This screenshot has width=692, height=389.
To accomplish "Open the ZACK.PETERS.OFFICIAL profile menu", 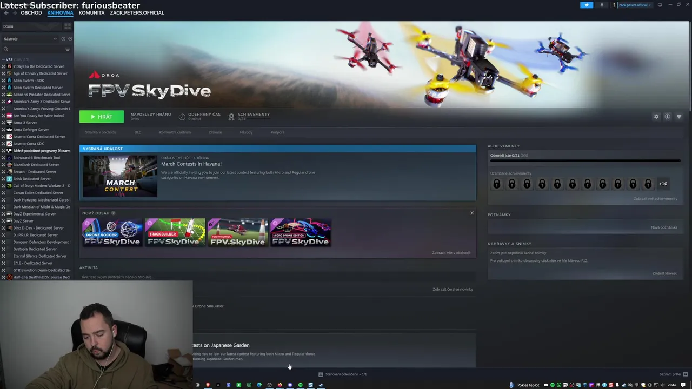I will 137,12.
